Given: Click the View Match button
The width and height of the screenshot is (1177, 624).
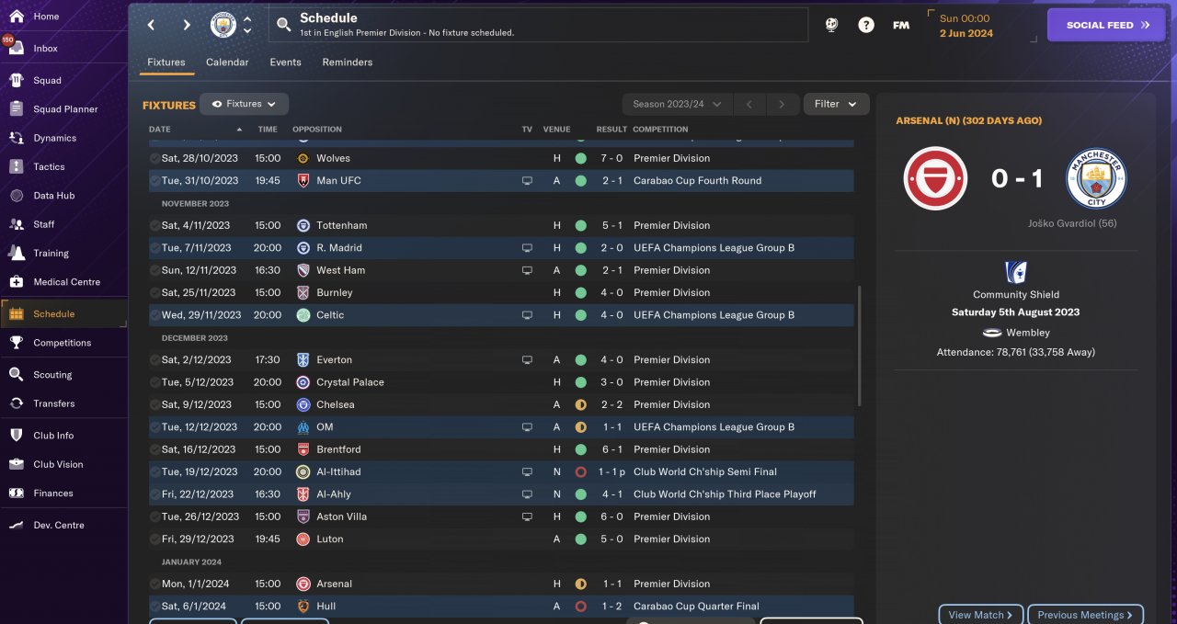Looking at the screenshot, I should pyautogui.click(x=980, y=615).
